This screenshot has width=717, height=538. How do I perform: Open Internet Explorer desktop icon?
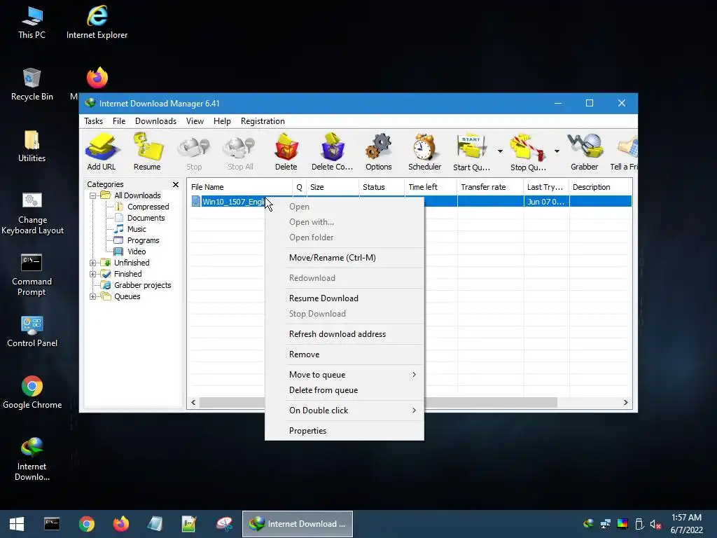pyautogui.click(x=97, y=22)
